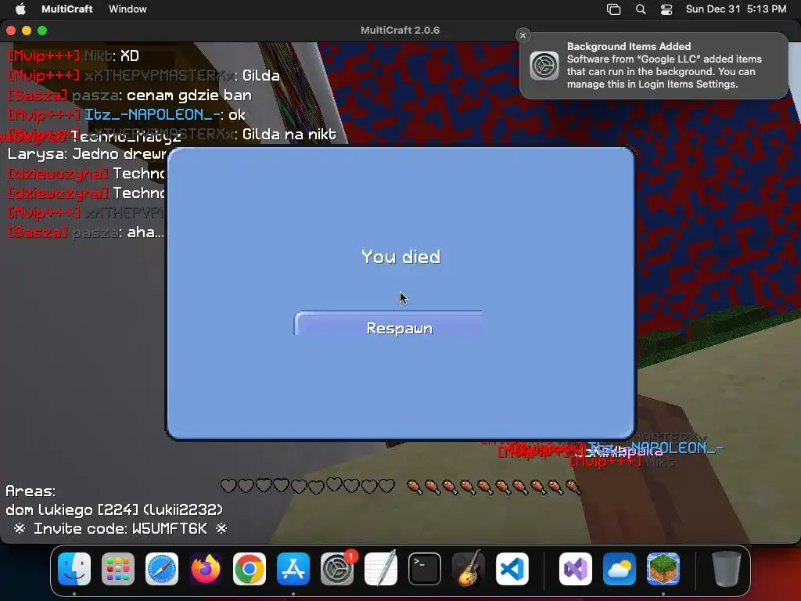The width and height of the screenshot is (801, 601).
Task: Launch Firefox from the dock
Action: pos(206,569)
